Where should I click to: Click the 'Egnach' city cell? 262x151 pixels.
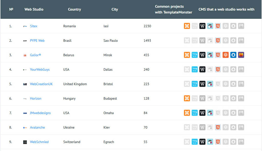(109, 142)
